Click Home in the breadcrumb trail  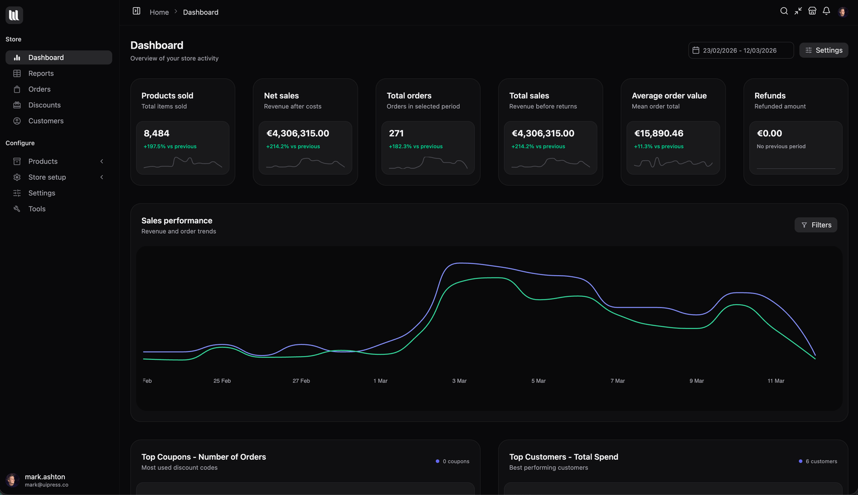(159, 12)
